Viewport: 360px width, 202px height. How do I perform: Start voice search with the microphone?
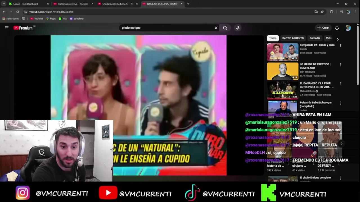[x=238, y=28]
